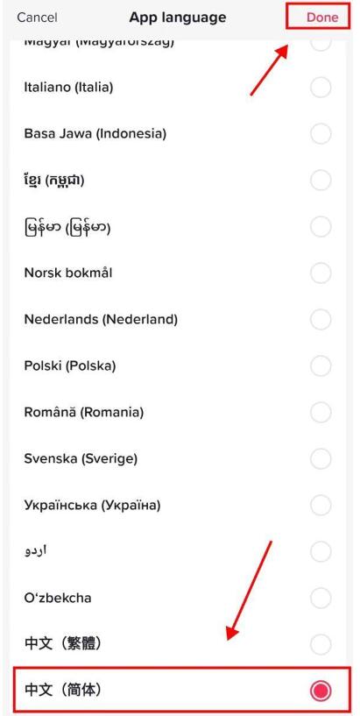Choose the Українська (Україна) radio button
The height and width of the screenshot is (716, 360).
click(x=321, y=505)
